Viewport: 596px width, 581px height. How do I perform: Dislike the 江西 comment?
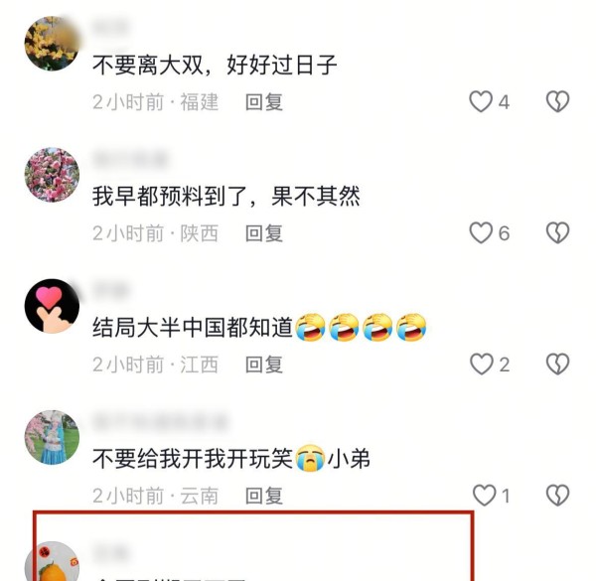tap(557, 364)
